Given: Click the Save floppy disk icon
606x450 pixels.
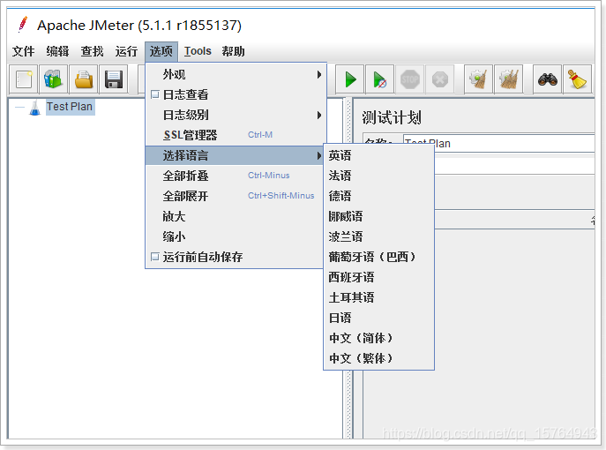Looking at the screenshot, I should point(114,79).
